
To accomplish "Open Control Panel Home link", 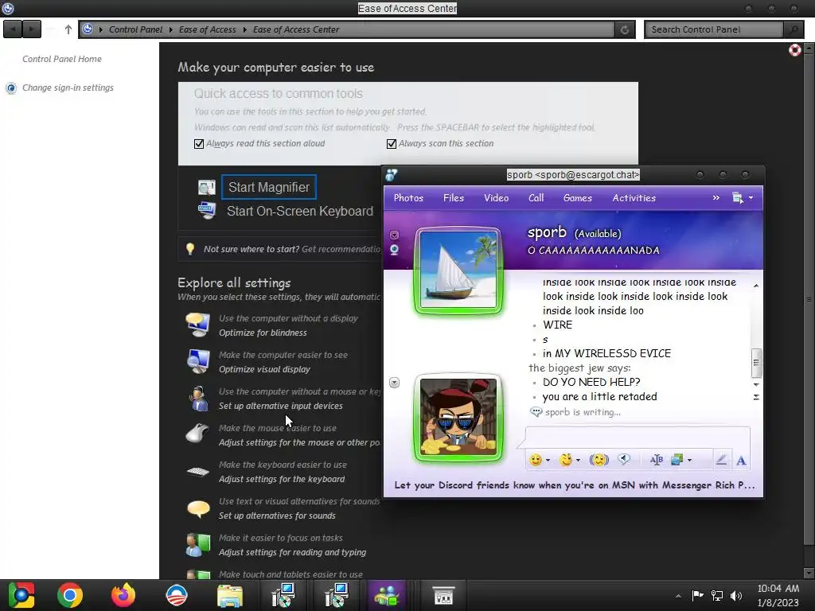I will [62, 59].
